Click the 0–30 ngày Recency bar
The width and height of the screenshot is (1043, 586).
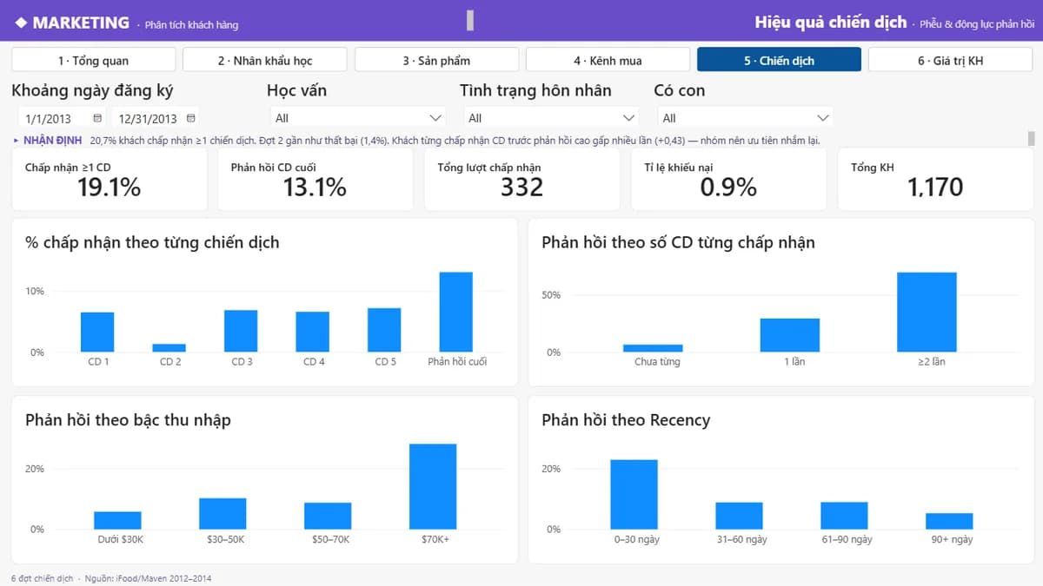(x=634, y=495)
